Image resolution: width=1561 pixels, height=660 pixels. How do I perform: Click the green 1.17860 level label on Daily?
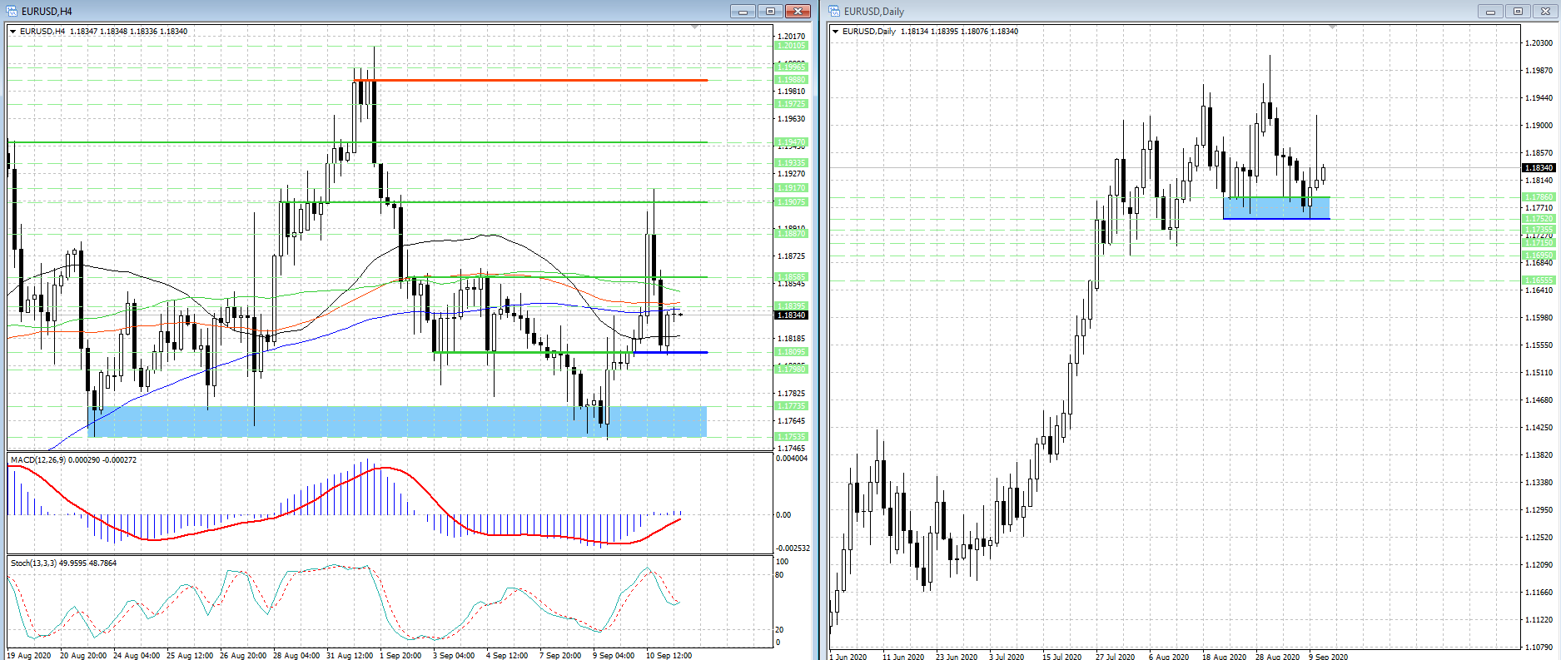pyautogui.click(x=1539, y=197)
